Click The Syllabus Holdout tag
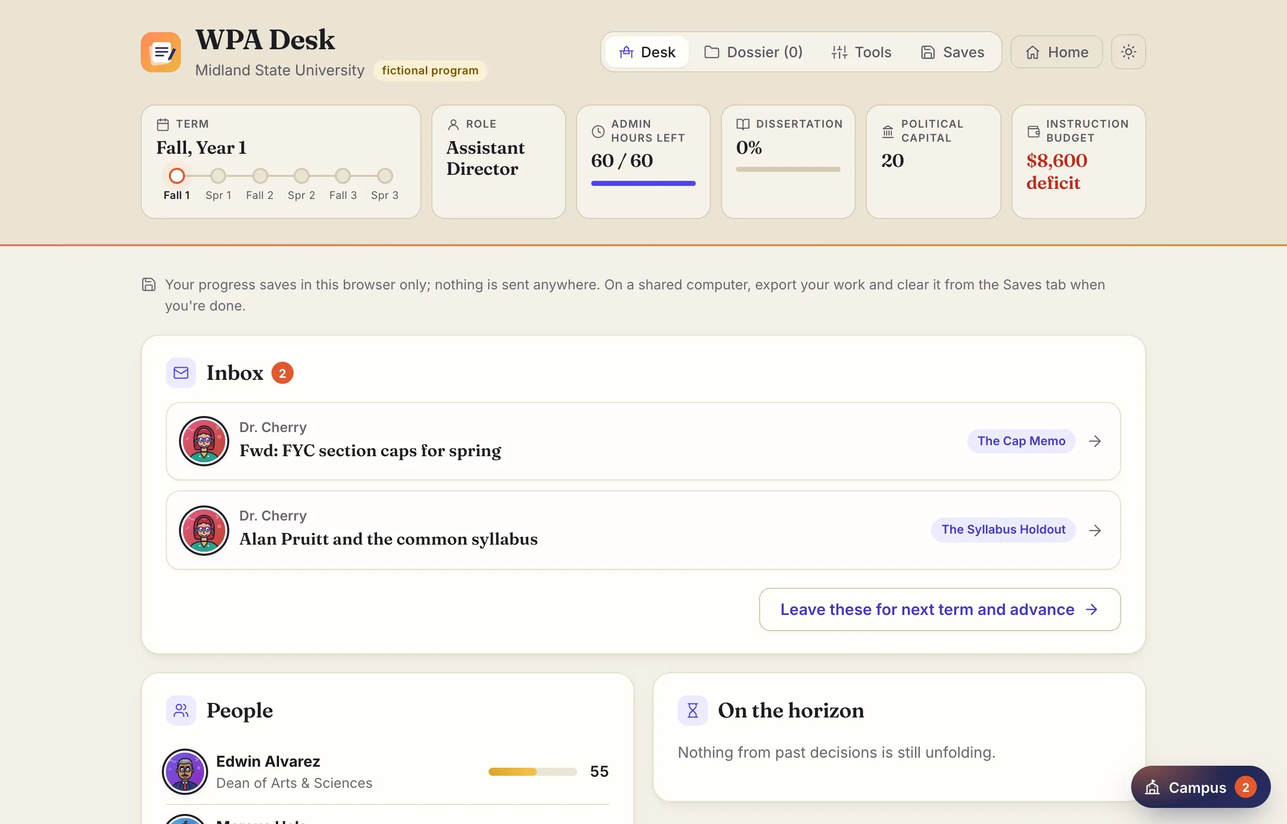The height and width of the screenshot is (824, 1287). [x=1003, y=530]
